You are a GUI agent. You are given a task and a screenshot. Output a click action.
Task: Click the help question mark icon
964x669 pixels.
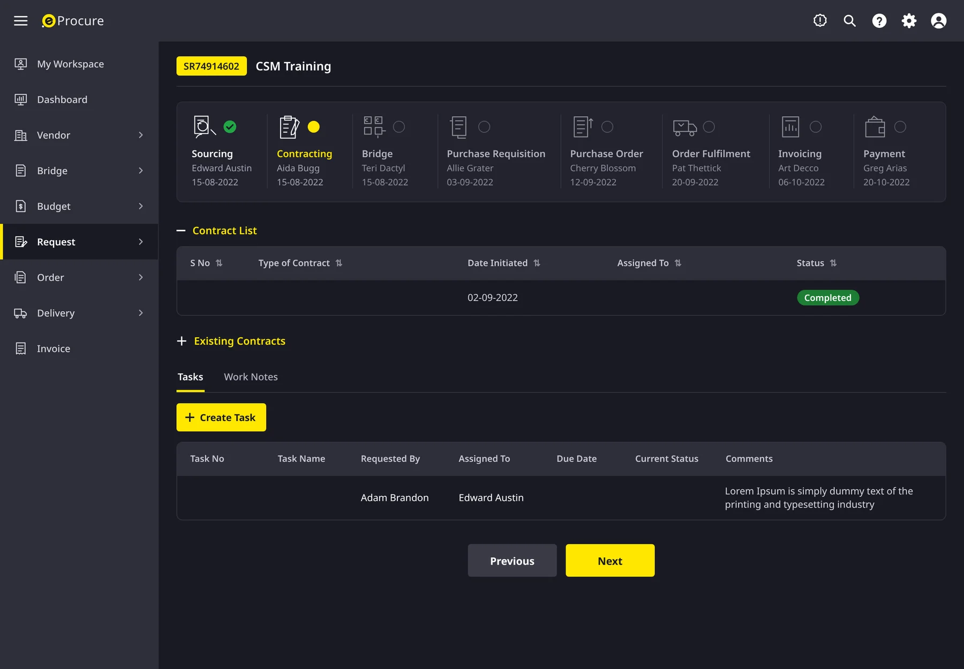879,21
